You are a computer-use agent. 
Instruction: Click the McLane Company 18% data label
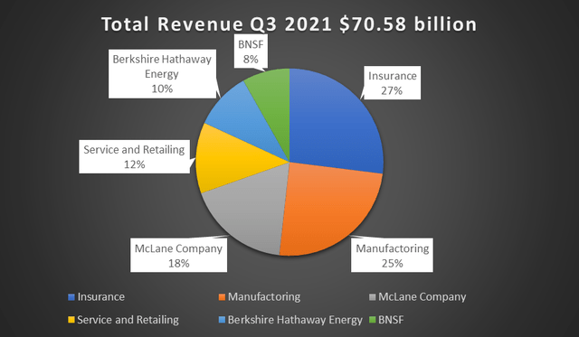tap(179, 256)
